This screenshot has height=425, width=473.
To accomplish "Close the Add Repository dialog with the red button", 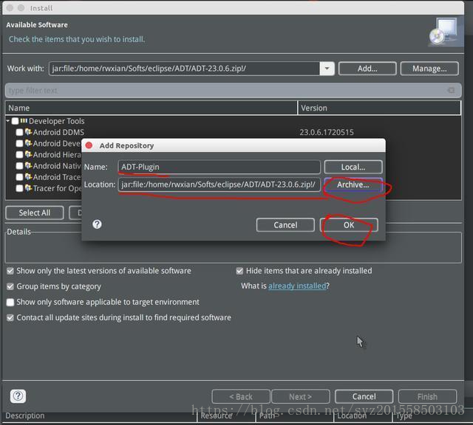I will (89, 145).
